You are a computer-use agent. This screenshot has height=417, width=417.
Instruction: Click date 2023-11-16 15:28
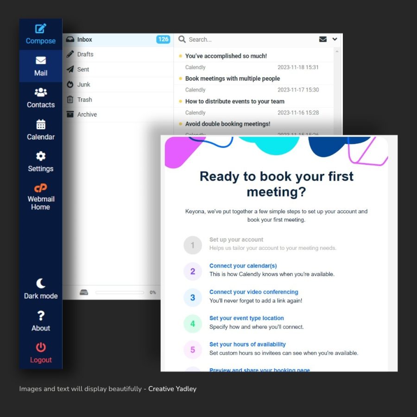[298, 113]
